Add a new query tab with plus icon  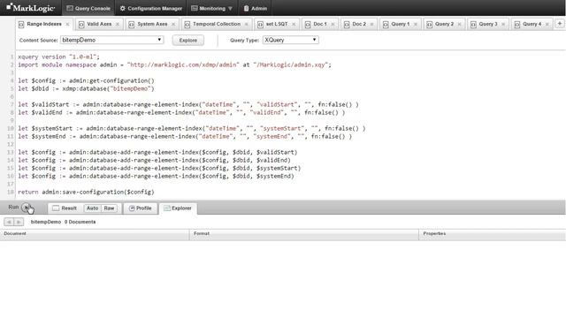click(560, 24)
